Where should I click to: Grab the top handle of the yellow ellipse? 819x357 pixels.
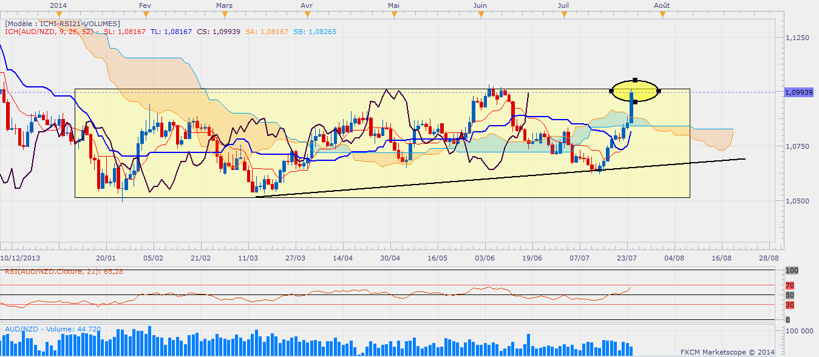pos(634,80)
